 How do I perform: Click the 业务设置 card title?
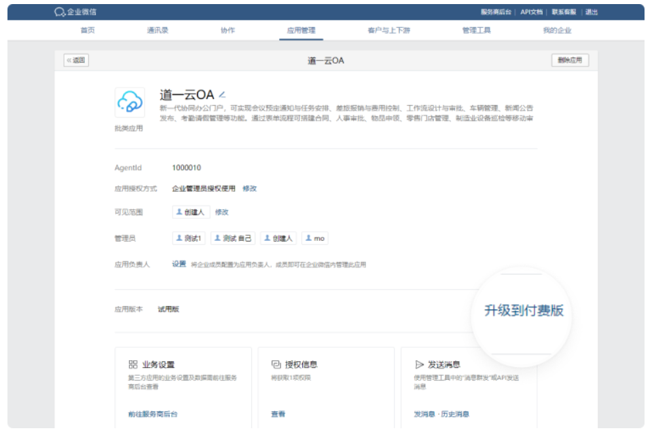(158, 364)
